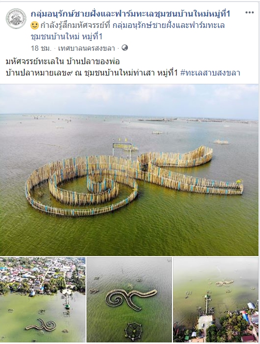Click the signboard with flags in main photo

122,146
